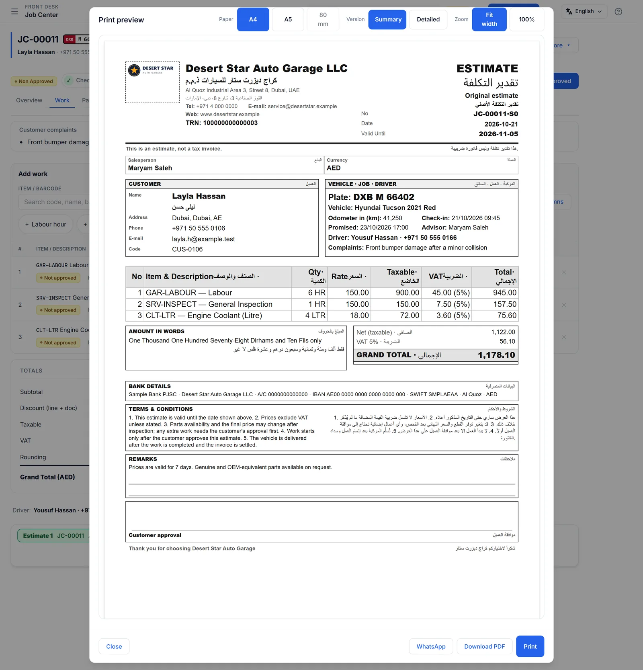The image size is (643, 670).
Task: Click estimate number JC-00011-S0
Action: (496, 114)
